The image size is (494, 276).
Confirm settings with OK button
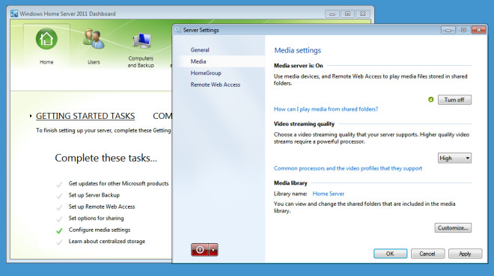click(x=391, y=254)
